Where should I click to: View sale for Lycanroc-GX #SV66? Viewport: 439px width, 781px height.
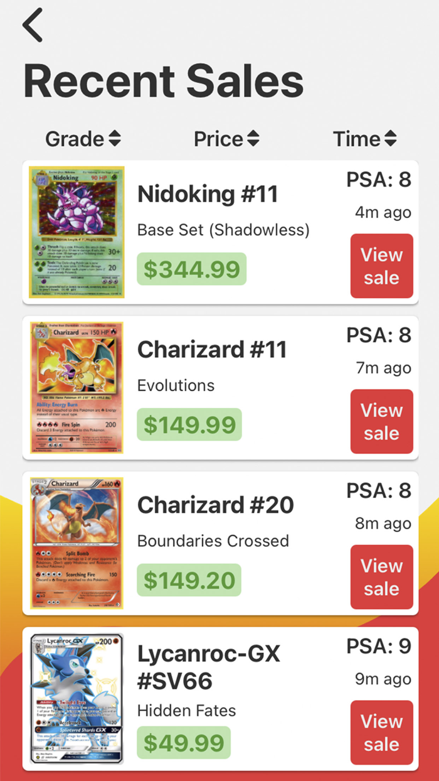tap(381, 733)
